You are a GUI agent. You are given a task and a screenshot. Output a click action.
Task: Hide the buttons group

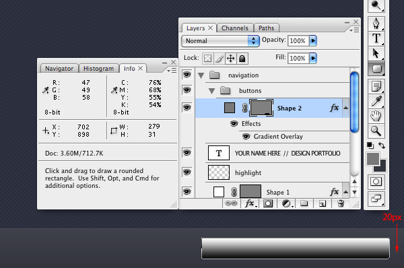[187, 90]
